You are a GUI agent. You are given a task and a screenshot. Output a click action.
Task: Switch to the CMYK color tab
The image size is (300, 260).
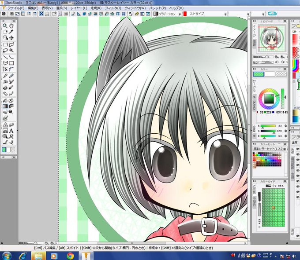coord(254,105)
